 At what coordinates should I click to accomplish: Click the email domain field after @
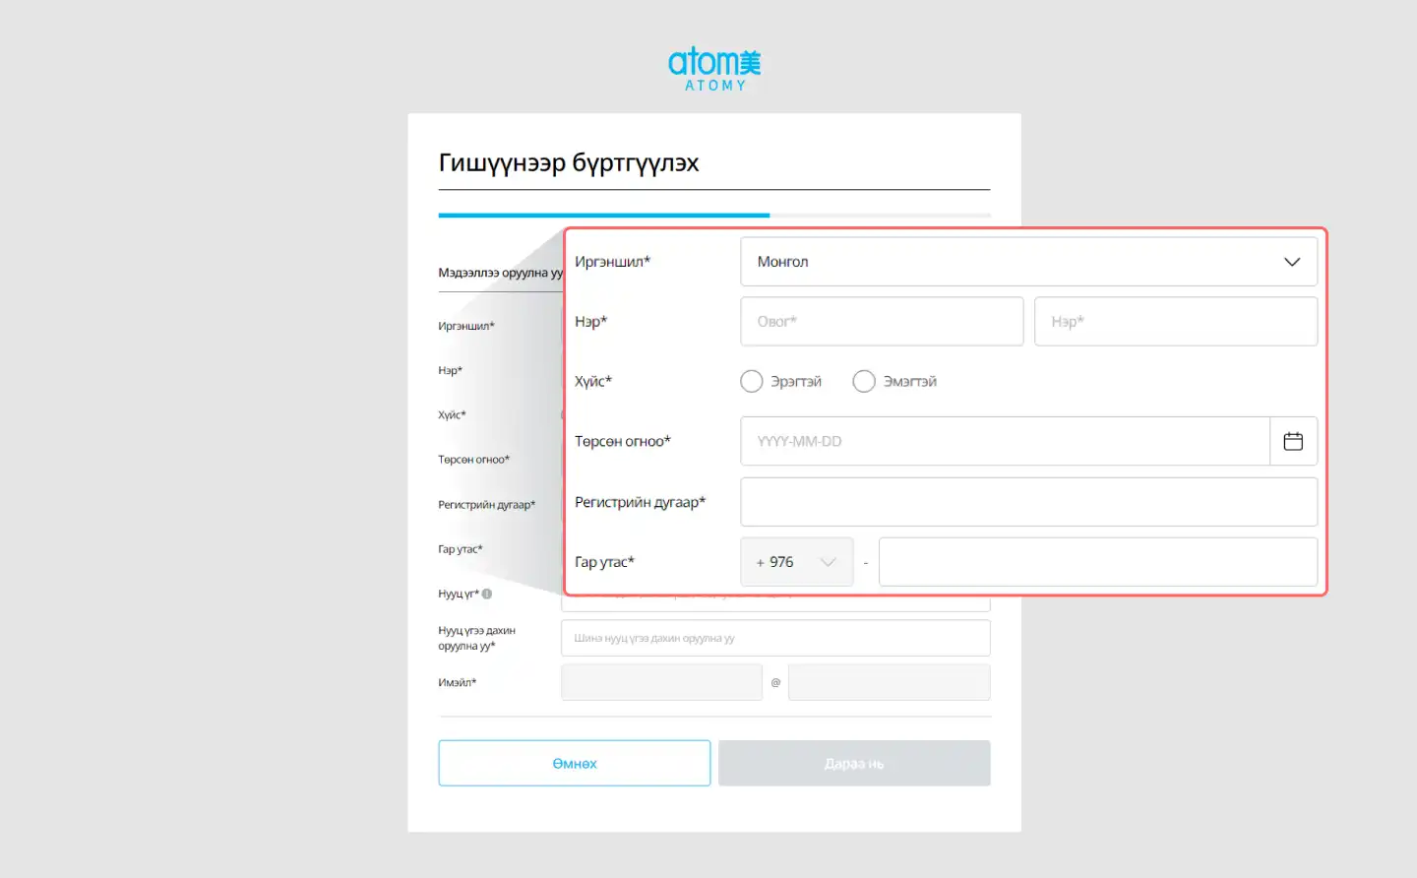889,682
